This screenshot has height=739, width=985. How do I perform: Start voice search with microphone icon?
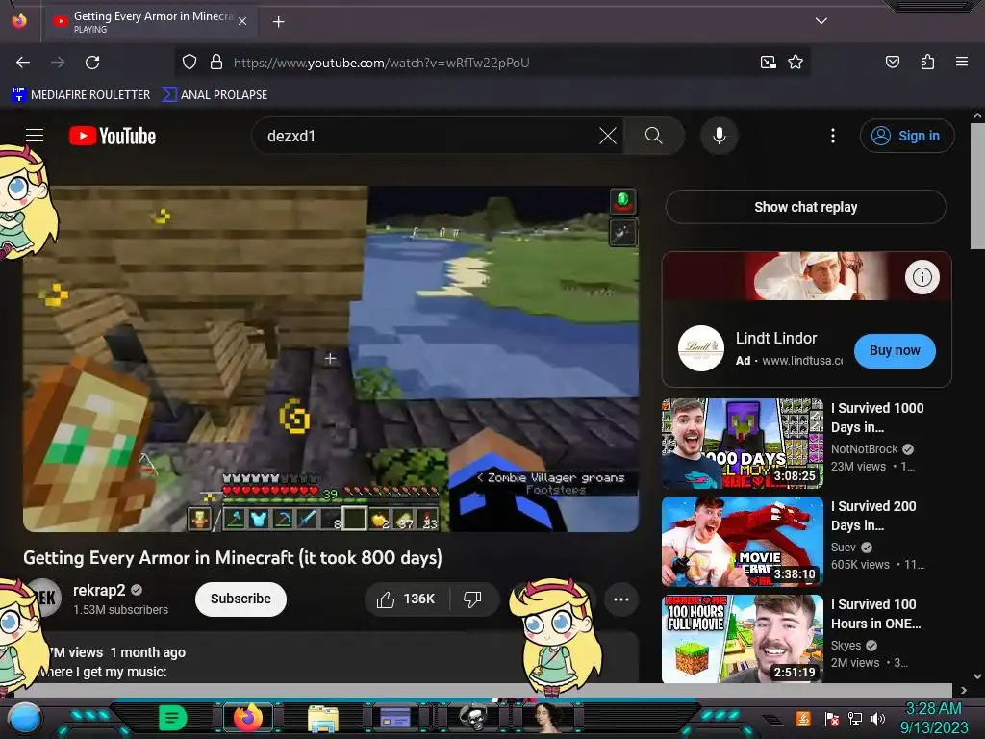(720, 136)
